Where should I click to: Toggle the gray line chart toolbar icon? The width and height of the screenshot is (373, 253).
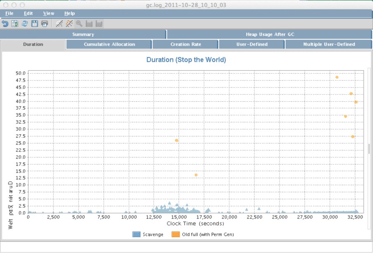click(x=59, y=24)
